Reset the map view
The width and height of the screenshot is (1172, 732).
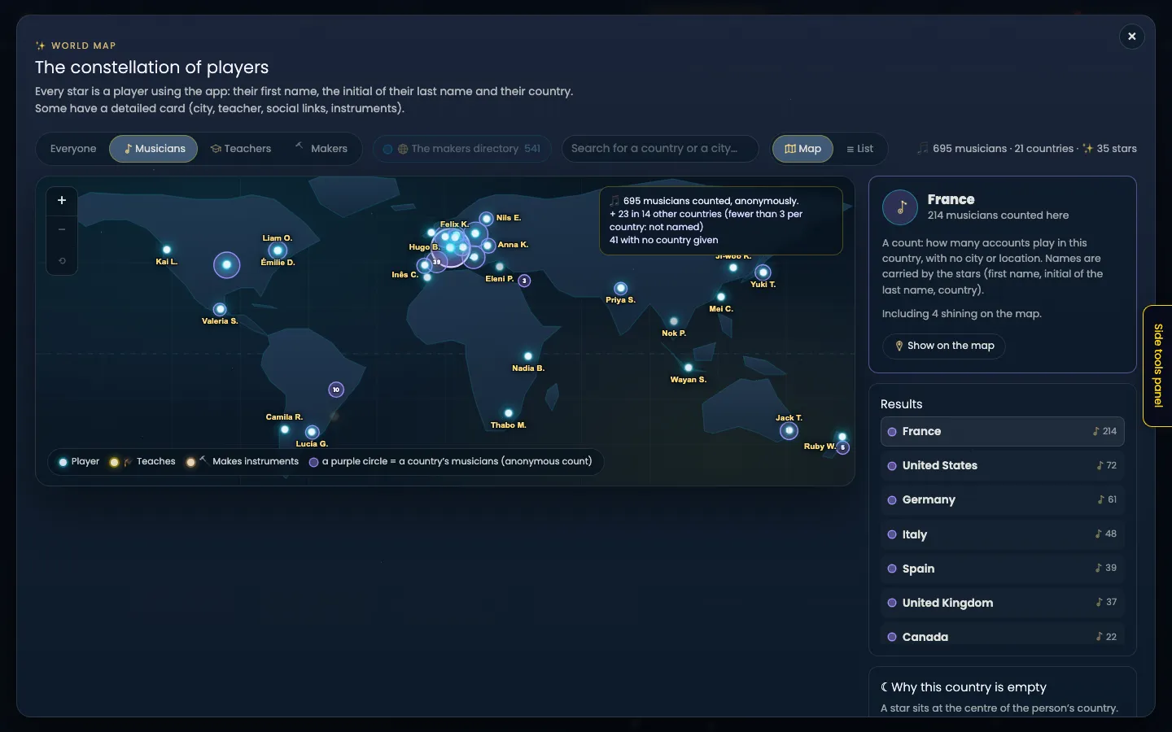click(x=62, y=261)
